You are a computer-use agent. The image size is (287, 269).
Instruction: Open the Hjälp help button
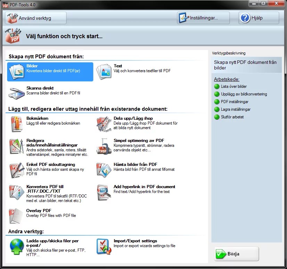[259, 18]
